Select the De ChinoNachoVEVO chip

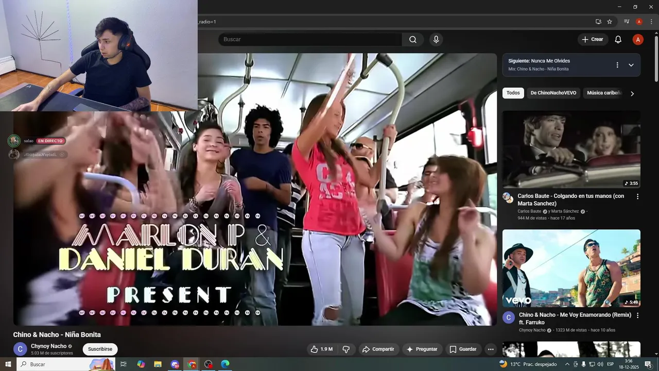click(553, 93)
